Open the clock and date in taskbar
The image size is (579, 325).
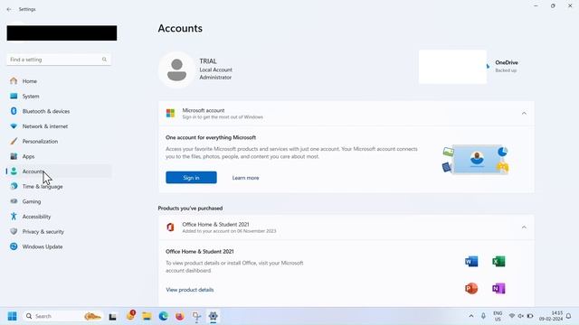551,316
